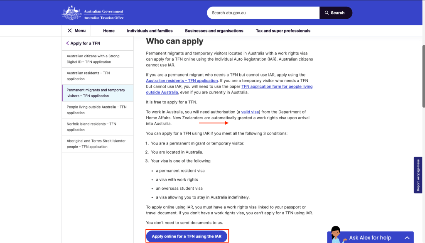The width and height of the screenshot is (425, 243).
Task: Open Individuals and families menu
Action: click(x=150, y=31)
